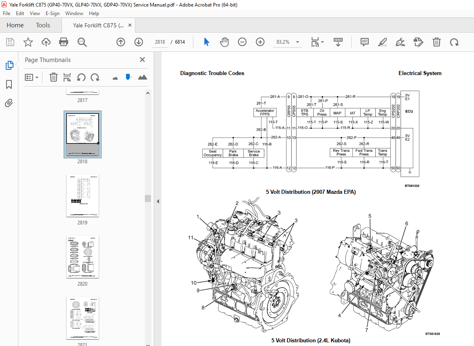Click the 6814 total pages text
The width and height of the screenshot is (474, 346).
tap(180, 42)
